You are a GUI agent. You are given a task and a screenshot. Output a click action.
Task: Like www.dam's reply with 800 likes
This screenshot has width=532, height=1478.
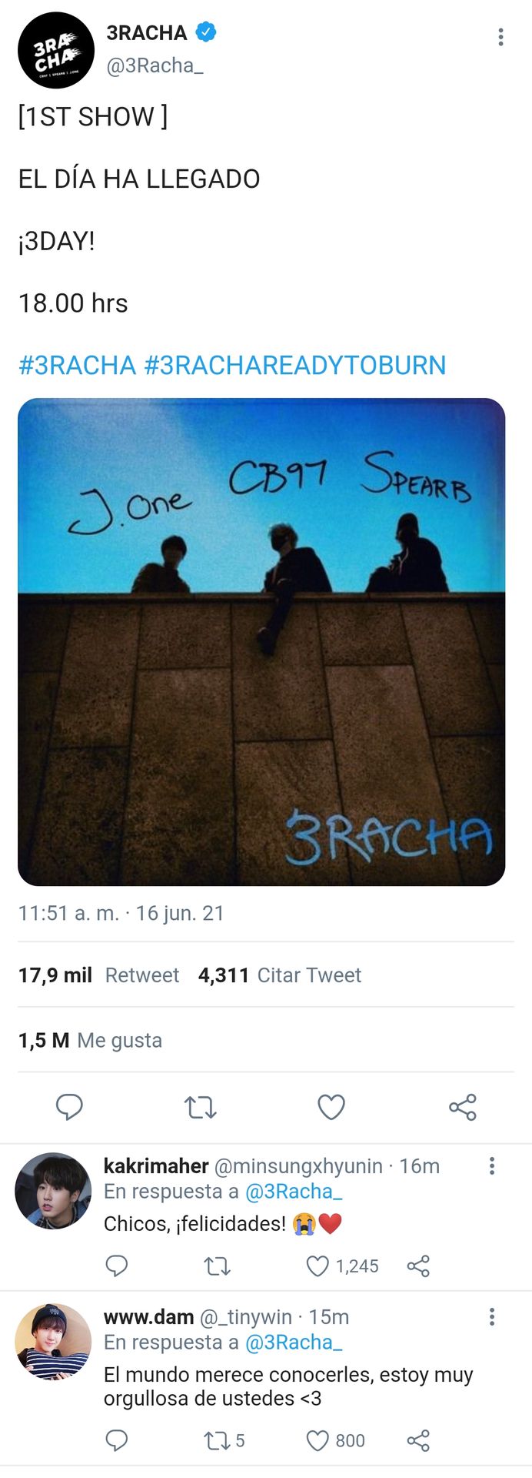click(x=335, y=1440)
